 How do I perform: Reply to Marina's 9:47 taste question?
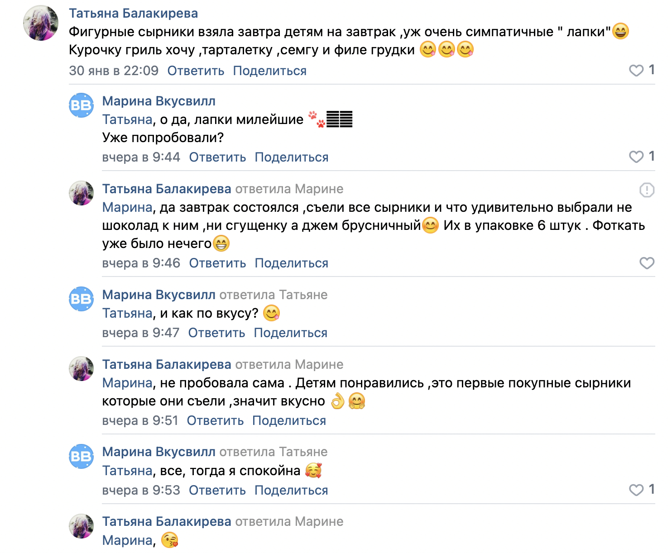coord(216,333)
